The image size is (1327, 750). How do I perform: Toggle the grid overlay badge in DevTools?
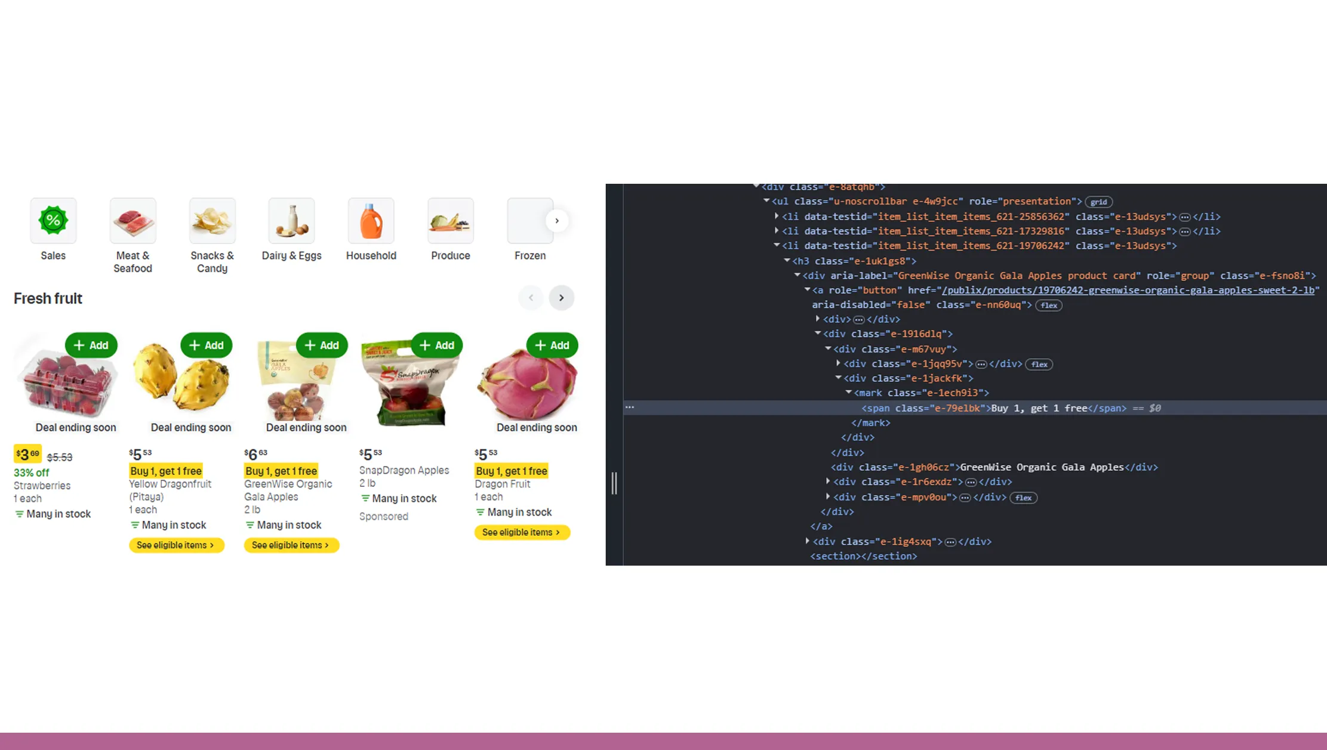[x=1098, y=202]
